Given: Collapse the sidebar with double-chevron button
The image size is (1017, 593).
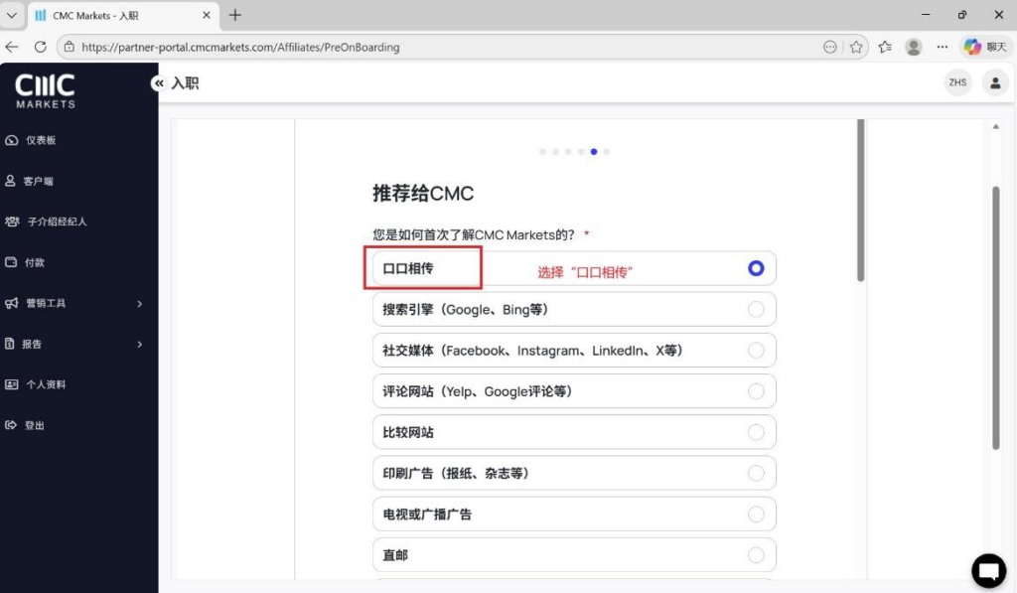Looking at the screenshot, I should point(159,83).
